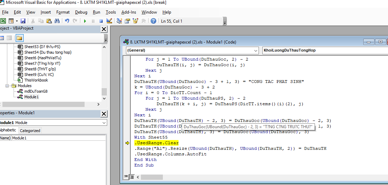Open the Window menu
This screenshot has width=388, height=185.
149,12
